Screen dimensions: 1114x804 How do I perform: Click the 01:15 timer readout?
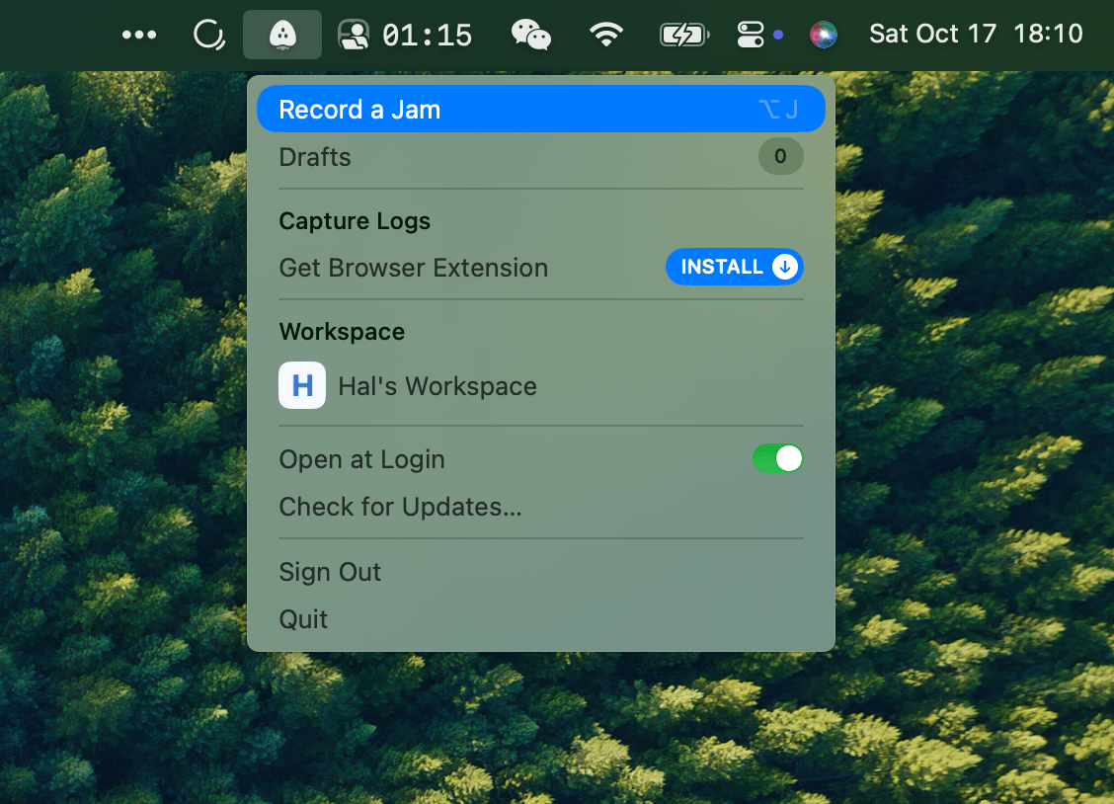pyautogui.click(x=427, y=35)
